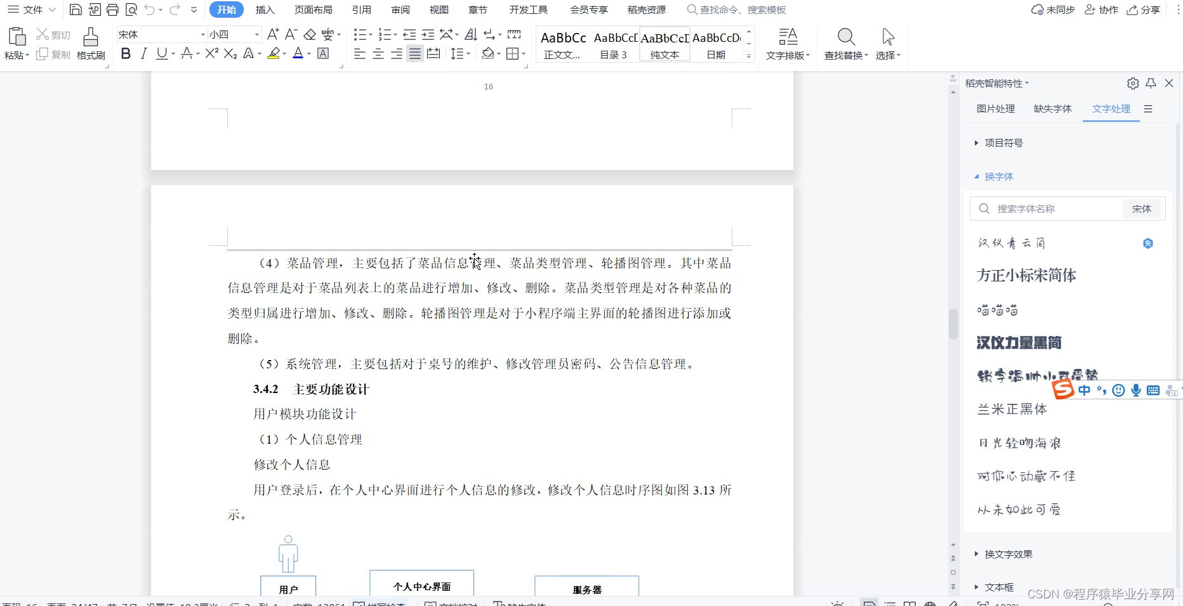Image resolution: width=1183 pixels, height=606 pixels.
Task: Open the 页面布局 ribbon tab
Action: click(314, 10)
